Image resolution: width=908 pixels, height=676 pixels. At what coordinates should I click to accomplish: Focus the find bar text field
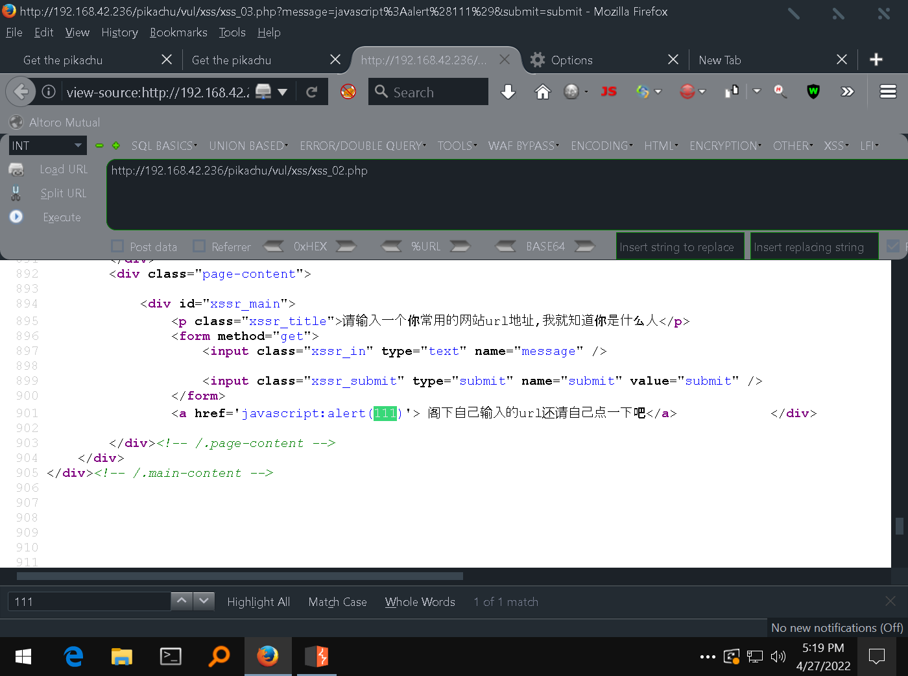(x=89, y=601)
